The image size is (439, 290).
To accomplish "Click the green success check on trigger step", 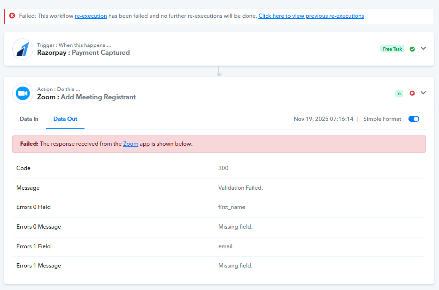I will click(412, 49).
